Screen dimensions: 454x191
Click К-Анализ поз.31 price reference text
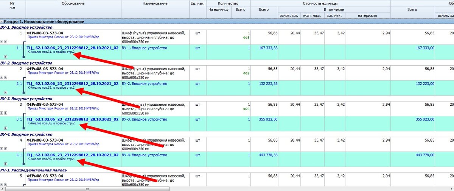(x=51, y=52)
